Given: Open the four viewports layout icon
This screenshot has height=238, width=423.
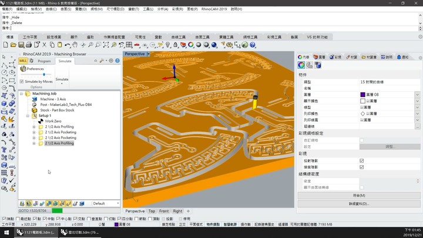Looking at the screenshot, I should click(x=129, y=45).
